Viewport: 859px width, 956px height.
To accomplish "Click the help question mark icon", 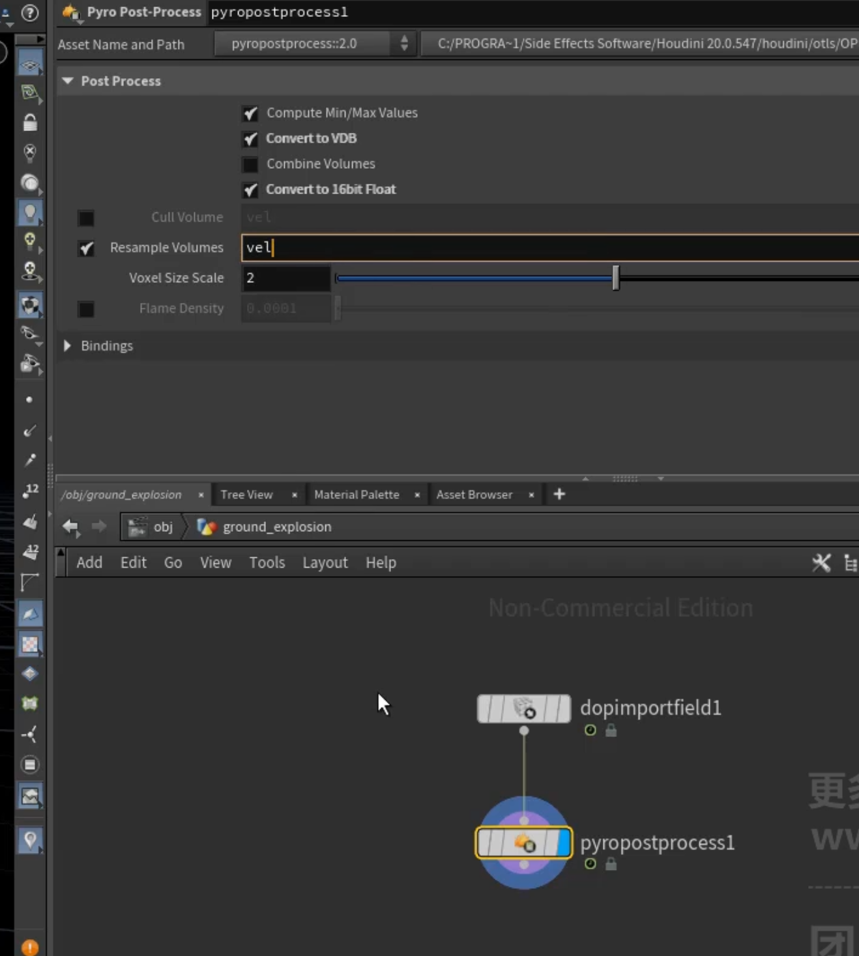I will click(x=30, y=12).
